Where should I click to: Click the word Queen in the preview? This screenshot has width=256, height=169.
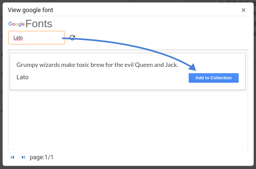click(x=144, y=65)
